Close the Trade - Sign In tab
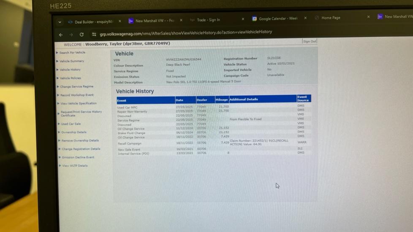 [243, 19]
